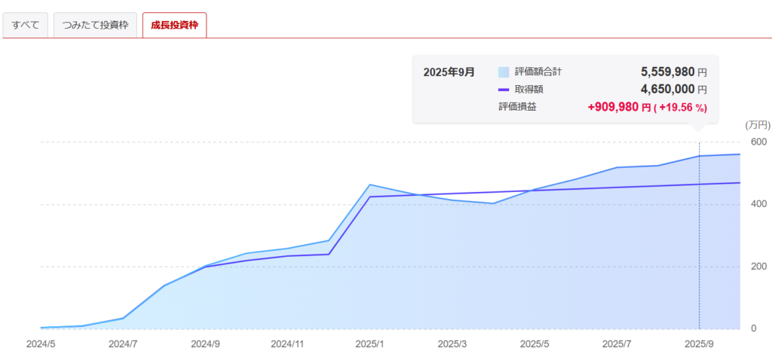This screenshot has height=357, width=772.
Task: Switch to the すべて tab
Action: point(26,25)
